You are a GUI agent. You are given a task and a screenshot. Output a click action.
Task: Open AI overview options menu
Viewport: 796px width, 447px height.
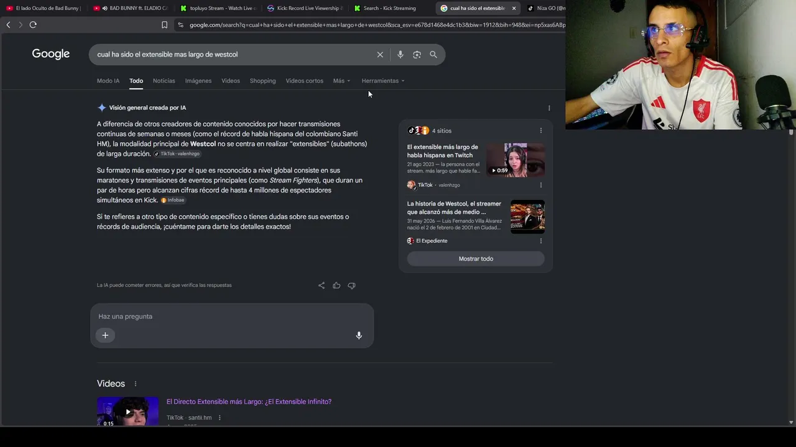(549, 108)
